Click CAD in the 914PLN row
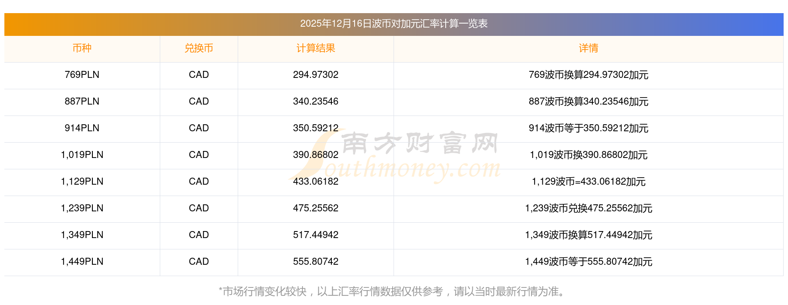 [x=199, y=128]
